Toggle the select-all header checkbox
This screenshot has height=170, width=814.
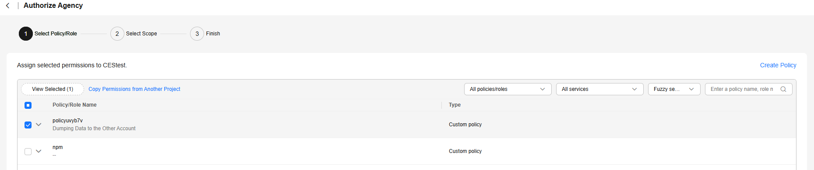[x=28, y=105]
